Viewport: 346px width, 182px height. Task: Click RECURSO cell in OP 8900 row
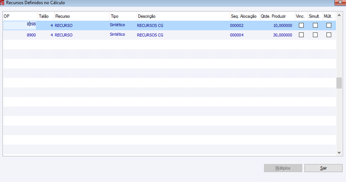(63, 35)
